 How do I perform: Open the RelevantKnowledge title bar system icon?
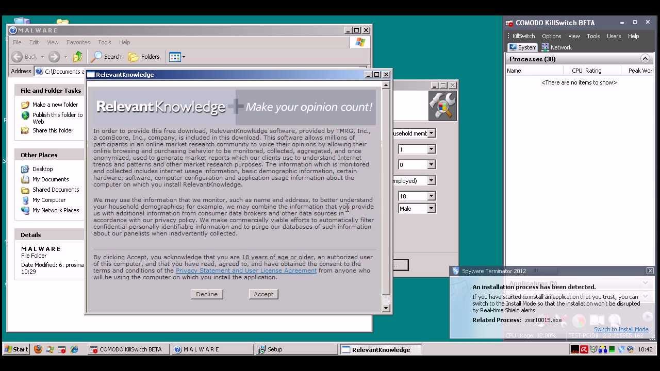point(91,75)
